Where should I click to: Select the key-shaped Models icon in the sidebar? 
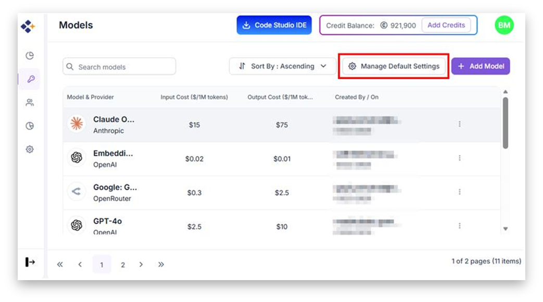click(29, 78)
